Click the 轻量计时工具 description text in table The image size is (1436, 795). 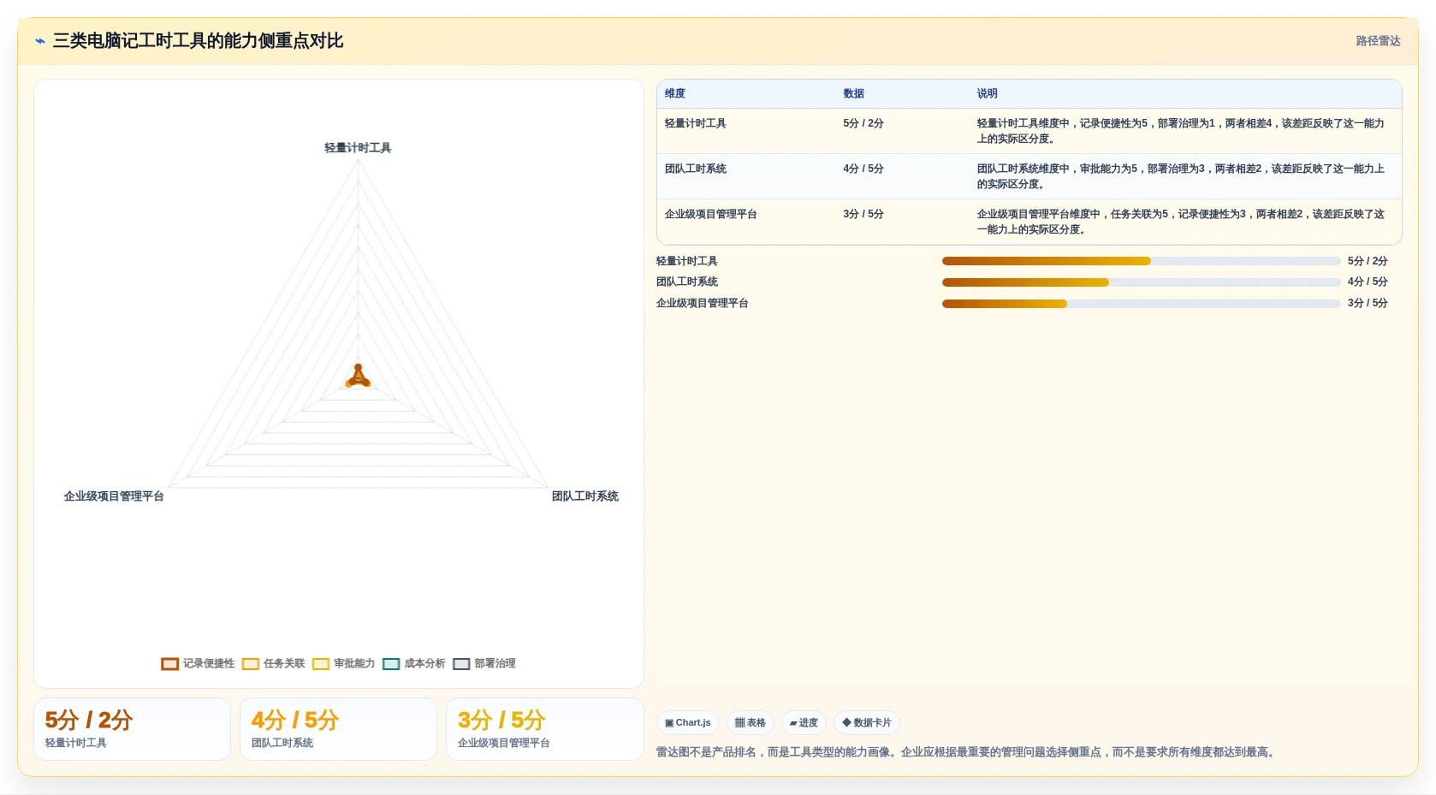pyautogui.click(x=1180, y=131)
